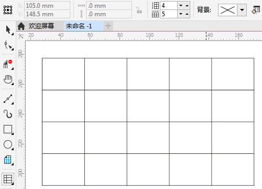Increase the rows value with up arrow

pos(187,6)
